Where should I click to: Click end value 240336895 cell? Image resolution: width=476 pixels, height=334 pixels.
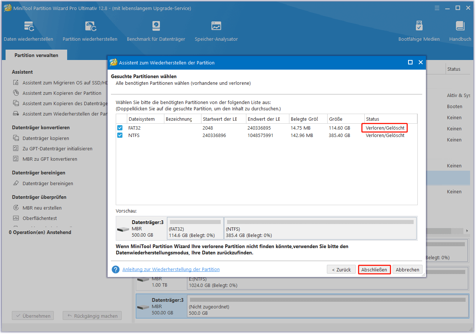pyautogui.click(x=259, y=128)
